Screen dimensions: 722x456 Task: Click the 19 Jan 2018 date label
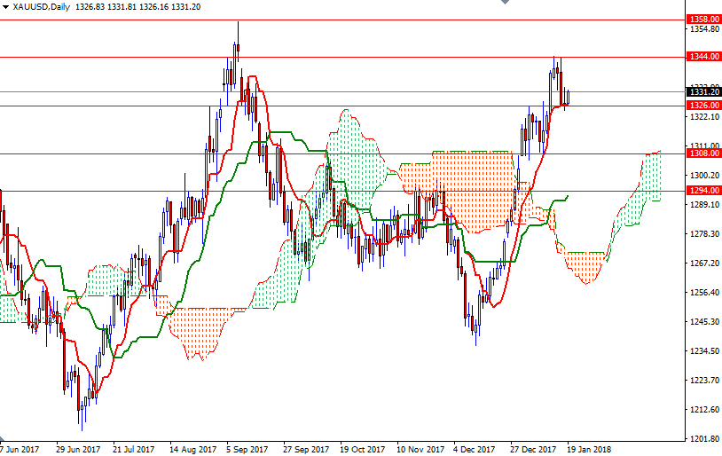588,450
